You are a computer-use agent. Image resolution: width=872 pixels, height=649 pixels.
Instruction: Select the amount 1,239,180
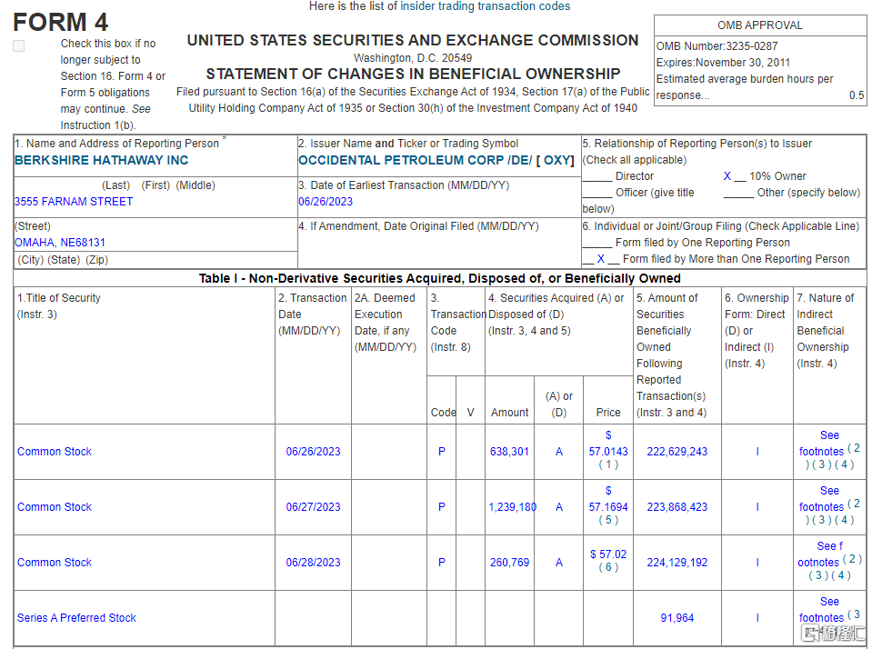click(x=512, y=507)
